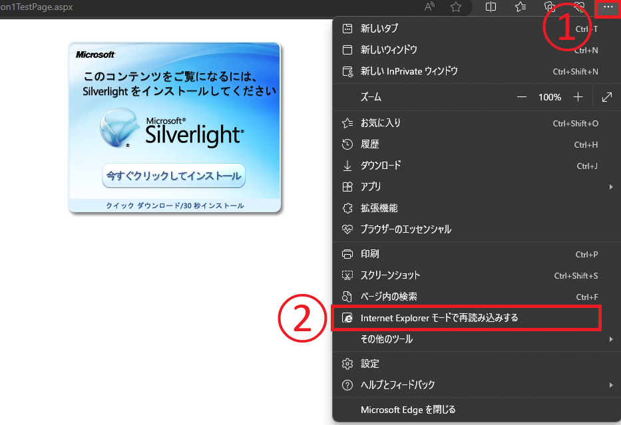Enter full screen via the zoom row icon
This screenshot has width=621, height=425.
(606, 96)
